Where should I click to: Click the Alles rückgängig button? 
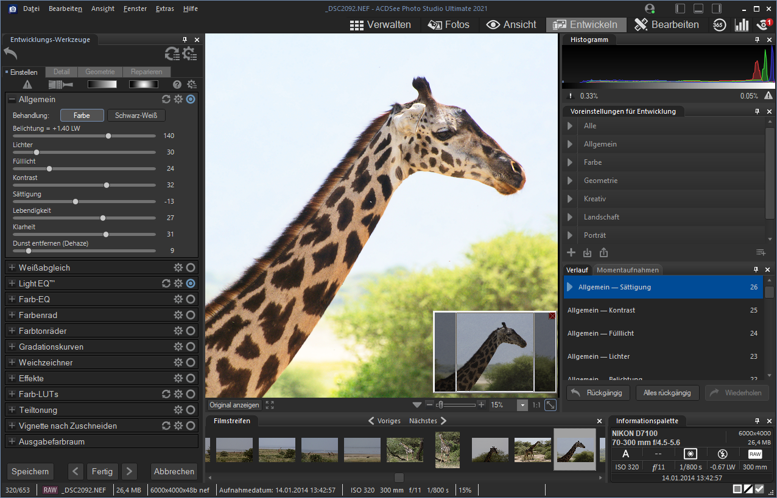pyautogui.click(x=667, y=393)
